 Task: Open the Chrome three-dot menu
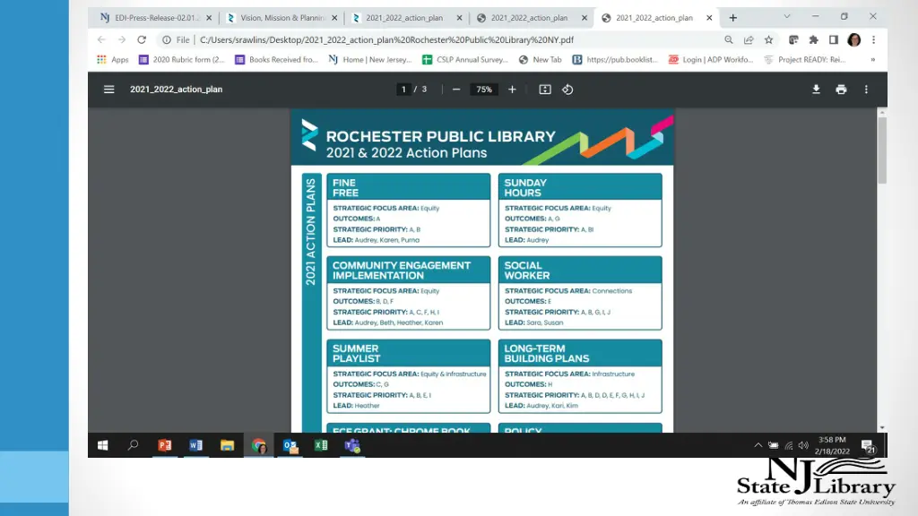[x=873, y=39]
